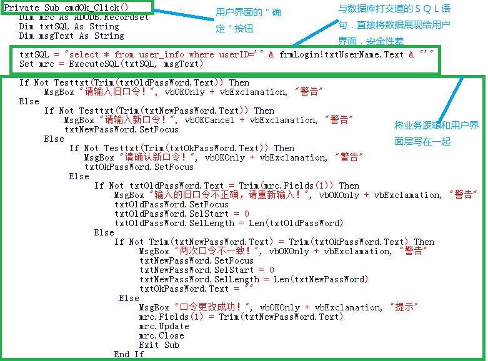Click the Dim mrc As ADODB.Recordset line
The width and height of the screenshot is (488, 361).
(84, 17)
